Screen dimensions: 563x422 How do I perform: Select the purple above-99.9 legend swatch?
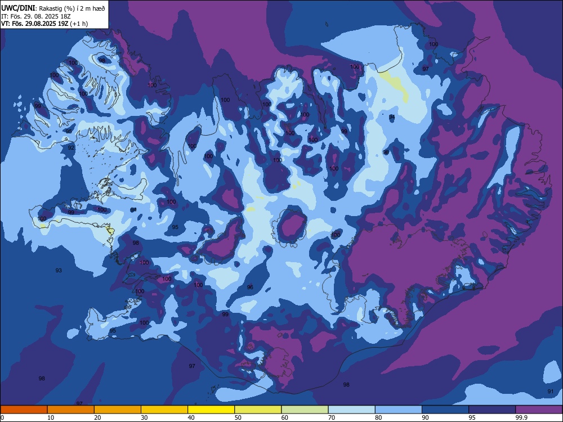(x=539, y=410)
